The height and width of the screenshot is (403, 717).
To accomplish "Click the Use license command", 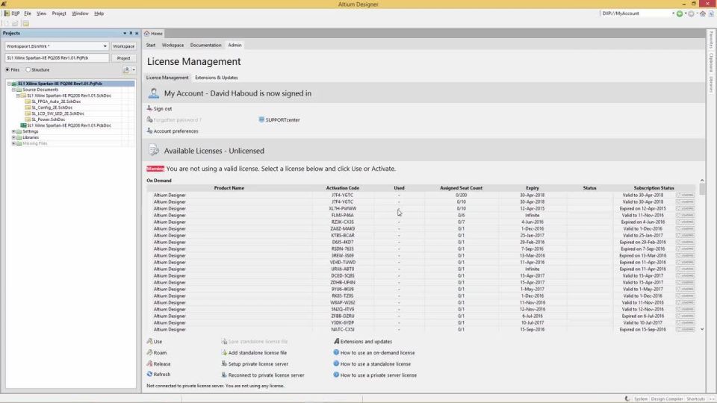I will (155, 341).
